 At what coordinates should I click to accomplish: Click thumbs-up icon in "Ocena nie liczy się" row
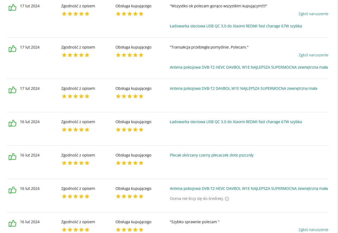click(12, 190)
